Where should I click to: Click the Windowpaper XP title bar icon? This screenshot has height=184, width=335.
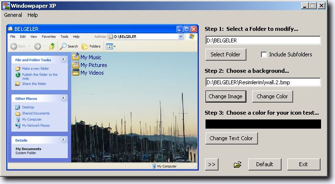pyautogui.click(x=6, y=6)
